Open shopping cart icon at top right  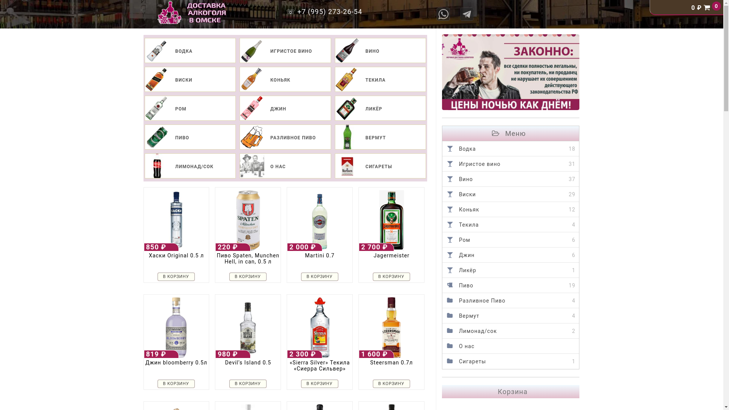pyautogui.click(x=707, y=8)
